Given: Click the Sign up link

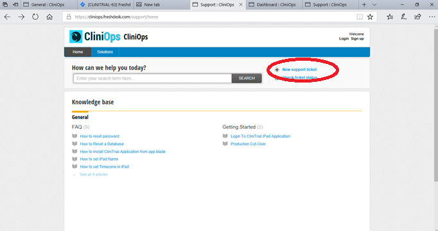Looking at the screenshot, I should [x=357, y=38].
